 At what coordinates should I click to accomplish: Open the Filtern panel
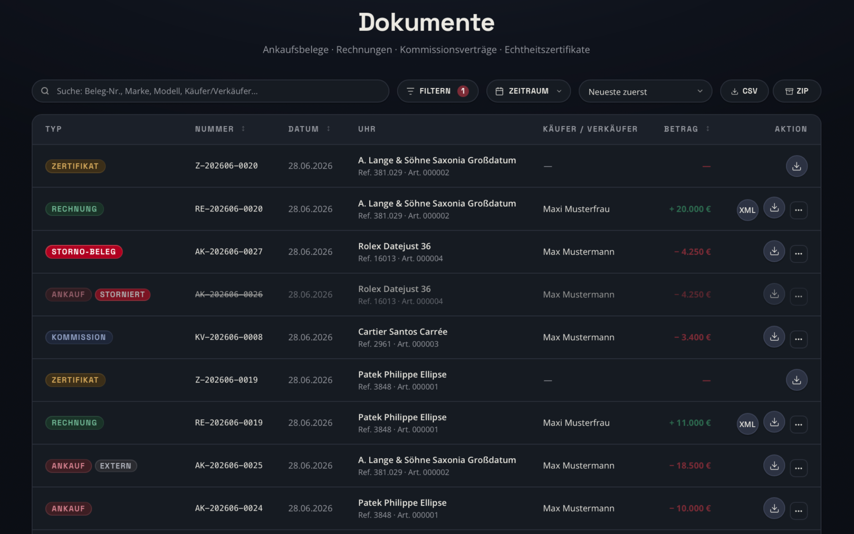(437, 91)
